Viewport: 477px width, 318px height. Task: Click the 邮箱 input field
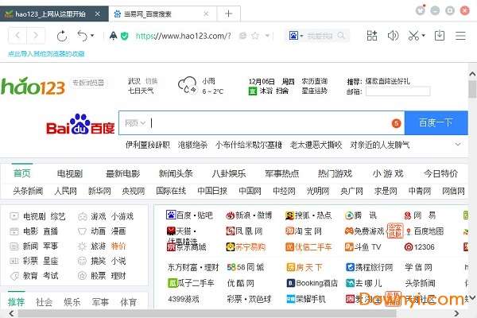[x=398, y=91]
